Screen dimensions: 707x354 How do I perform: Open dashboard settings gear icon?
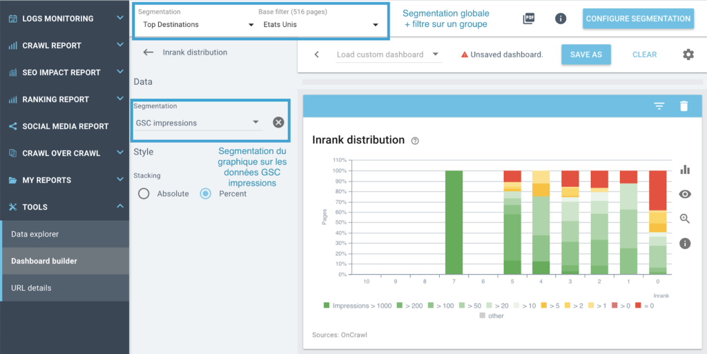coord(688,55)
